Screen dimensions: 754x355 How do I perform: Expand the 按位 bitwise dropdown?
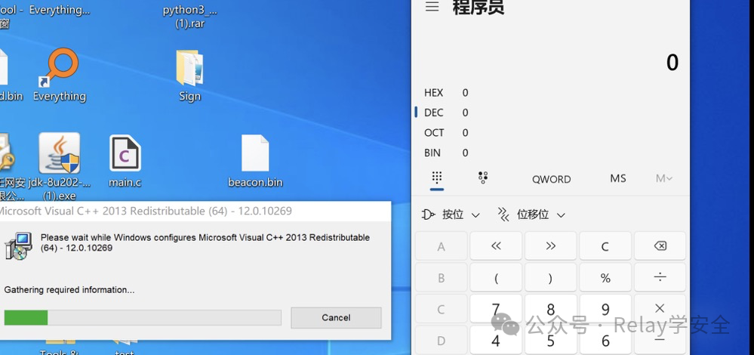point(451,215)
